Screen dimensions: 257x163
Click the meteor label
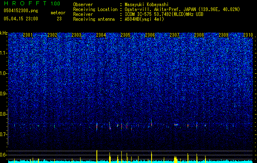(58, 13)
